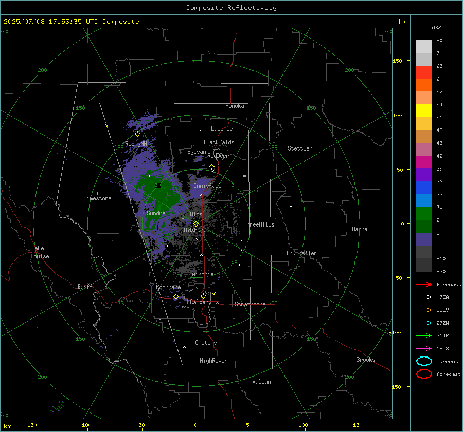Click the red forecast ellipse icon
This screenshot has height=432, width=463.
(x=424, y=374)
